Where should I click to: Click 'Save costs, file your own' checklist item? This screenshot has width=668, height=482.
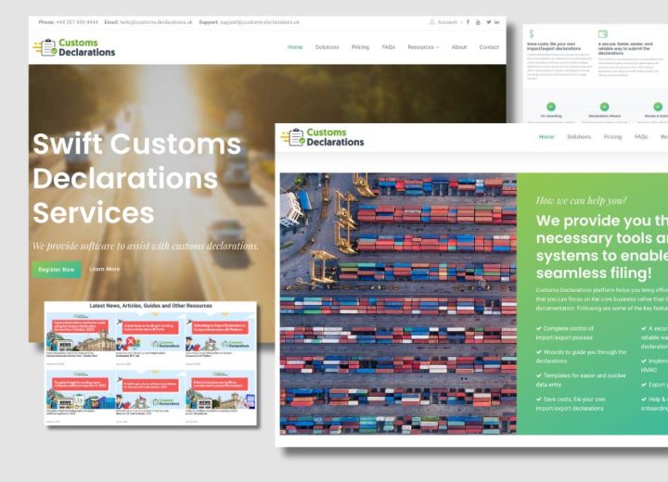tap(571, 403)
